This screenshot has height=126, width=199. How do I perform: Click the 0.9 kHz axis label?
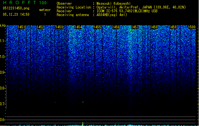tap(3, 72)
